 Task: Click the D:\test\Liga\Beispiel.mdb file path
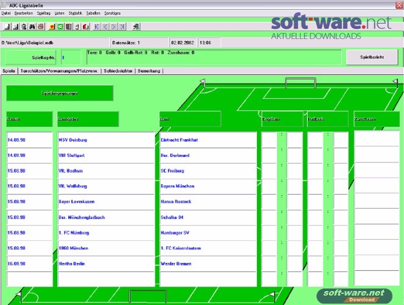coord(27,43)
